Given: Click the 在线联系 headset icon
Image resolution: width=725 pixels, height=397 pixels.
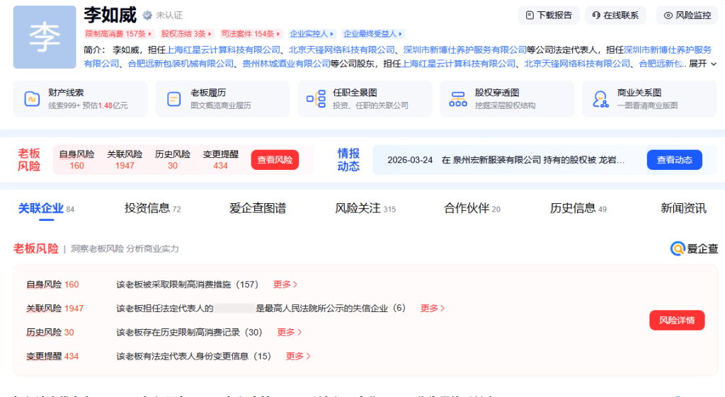Looking at the screenshot, I should tap(596, 16).
